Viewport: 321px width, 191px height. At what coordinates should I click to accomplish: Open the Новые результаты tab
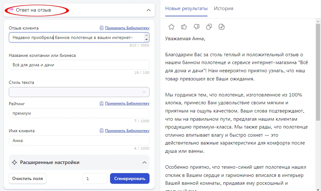tap(186, 8)
